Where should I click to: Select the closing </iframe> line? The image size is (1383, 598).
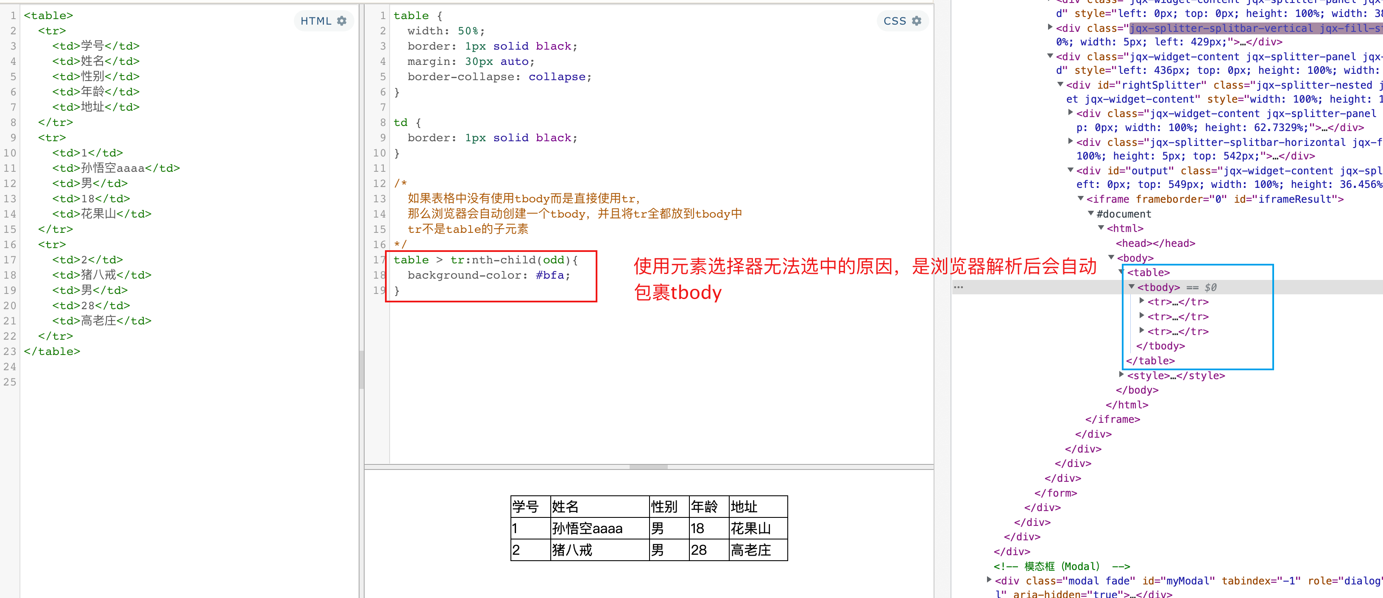(x=1113, y=419)
